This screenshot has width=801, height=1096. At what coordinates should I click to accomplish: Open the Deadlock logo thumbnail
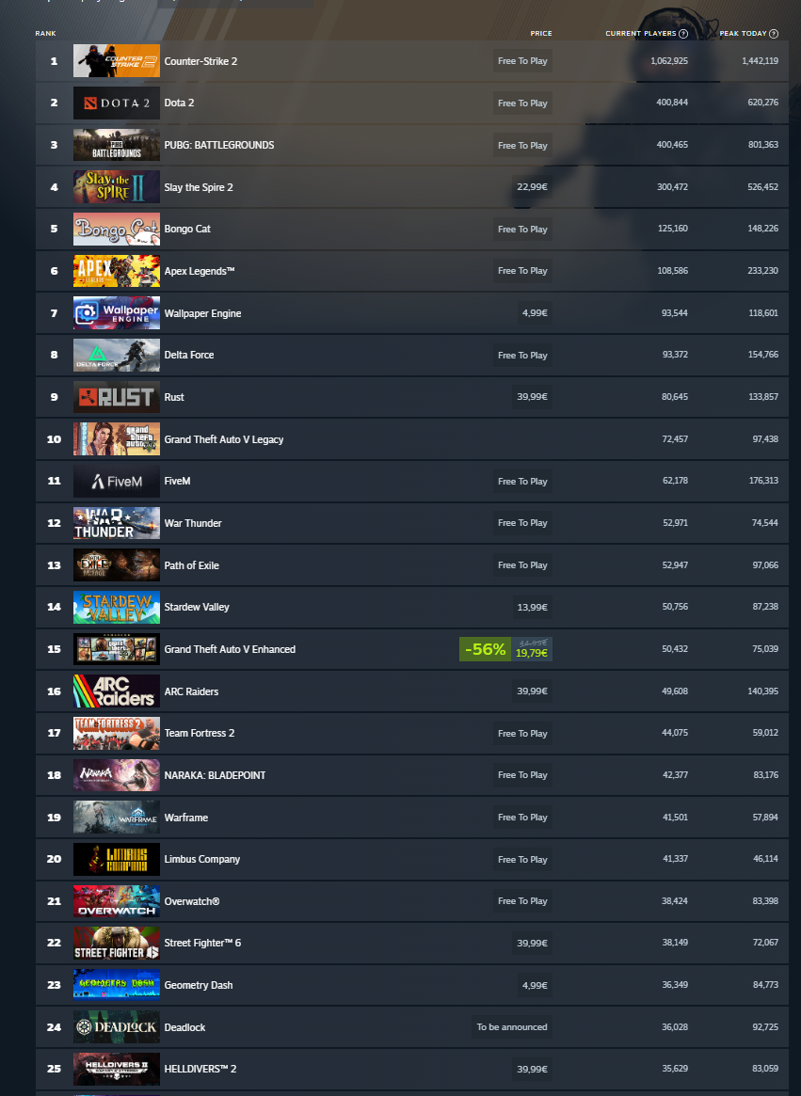coord(117,1026)
